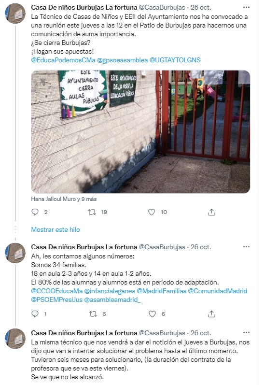Open the first tweet's profile avatar
265x385 pixels.
(15, 13)
